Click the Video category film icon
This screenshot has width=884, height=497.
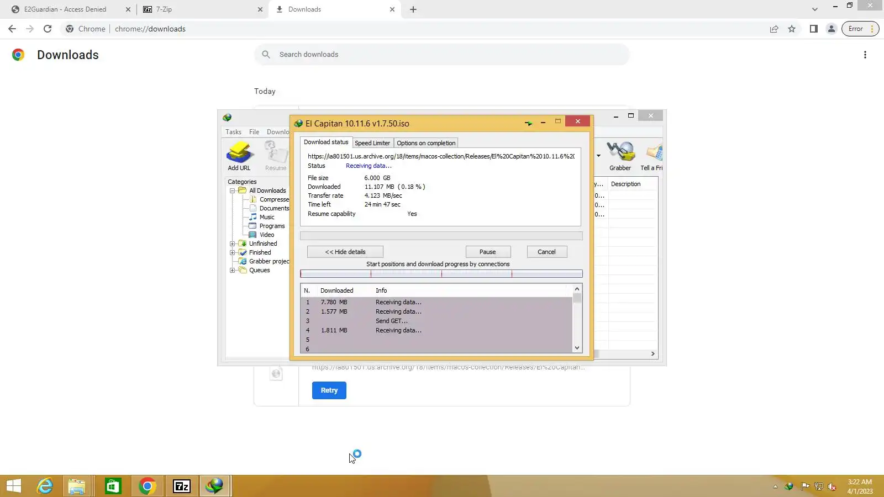[253, 235]
